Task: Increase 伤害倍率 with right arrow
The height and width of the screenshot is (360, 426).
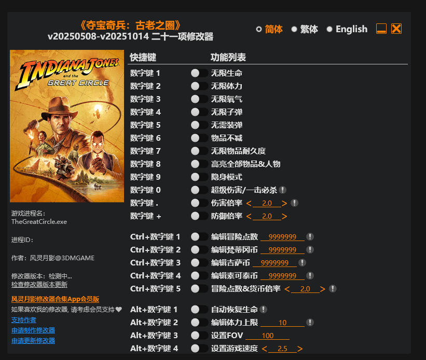Action: point(284,203)
